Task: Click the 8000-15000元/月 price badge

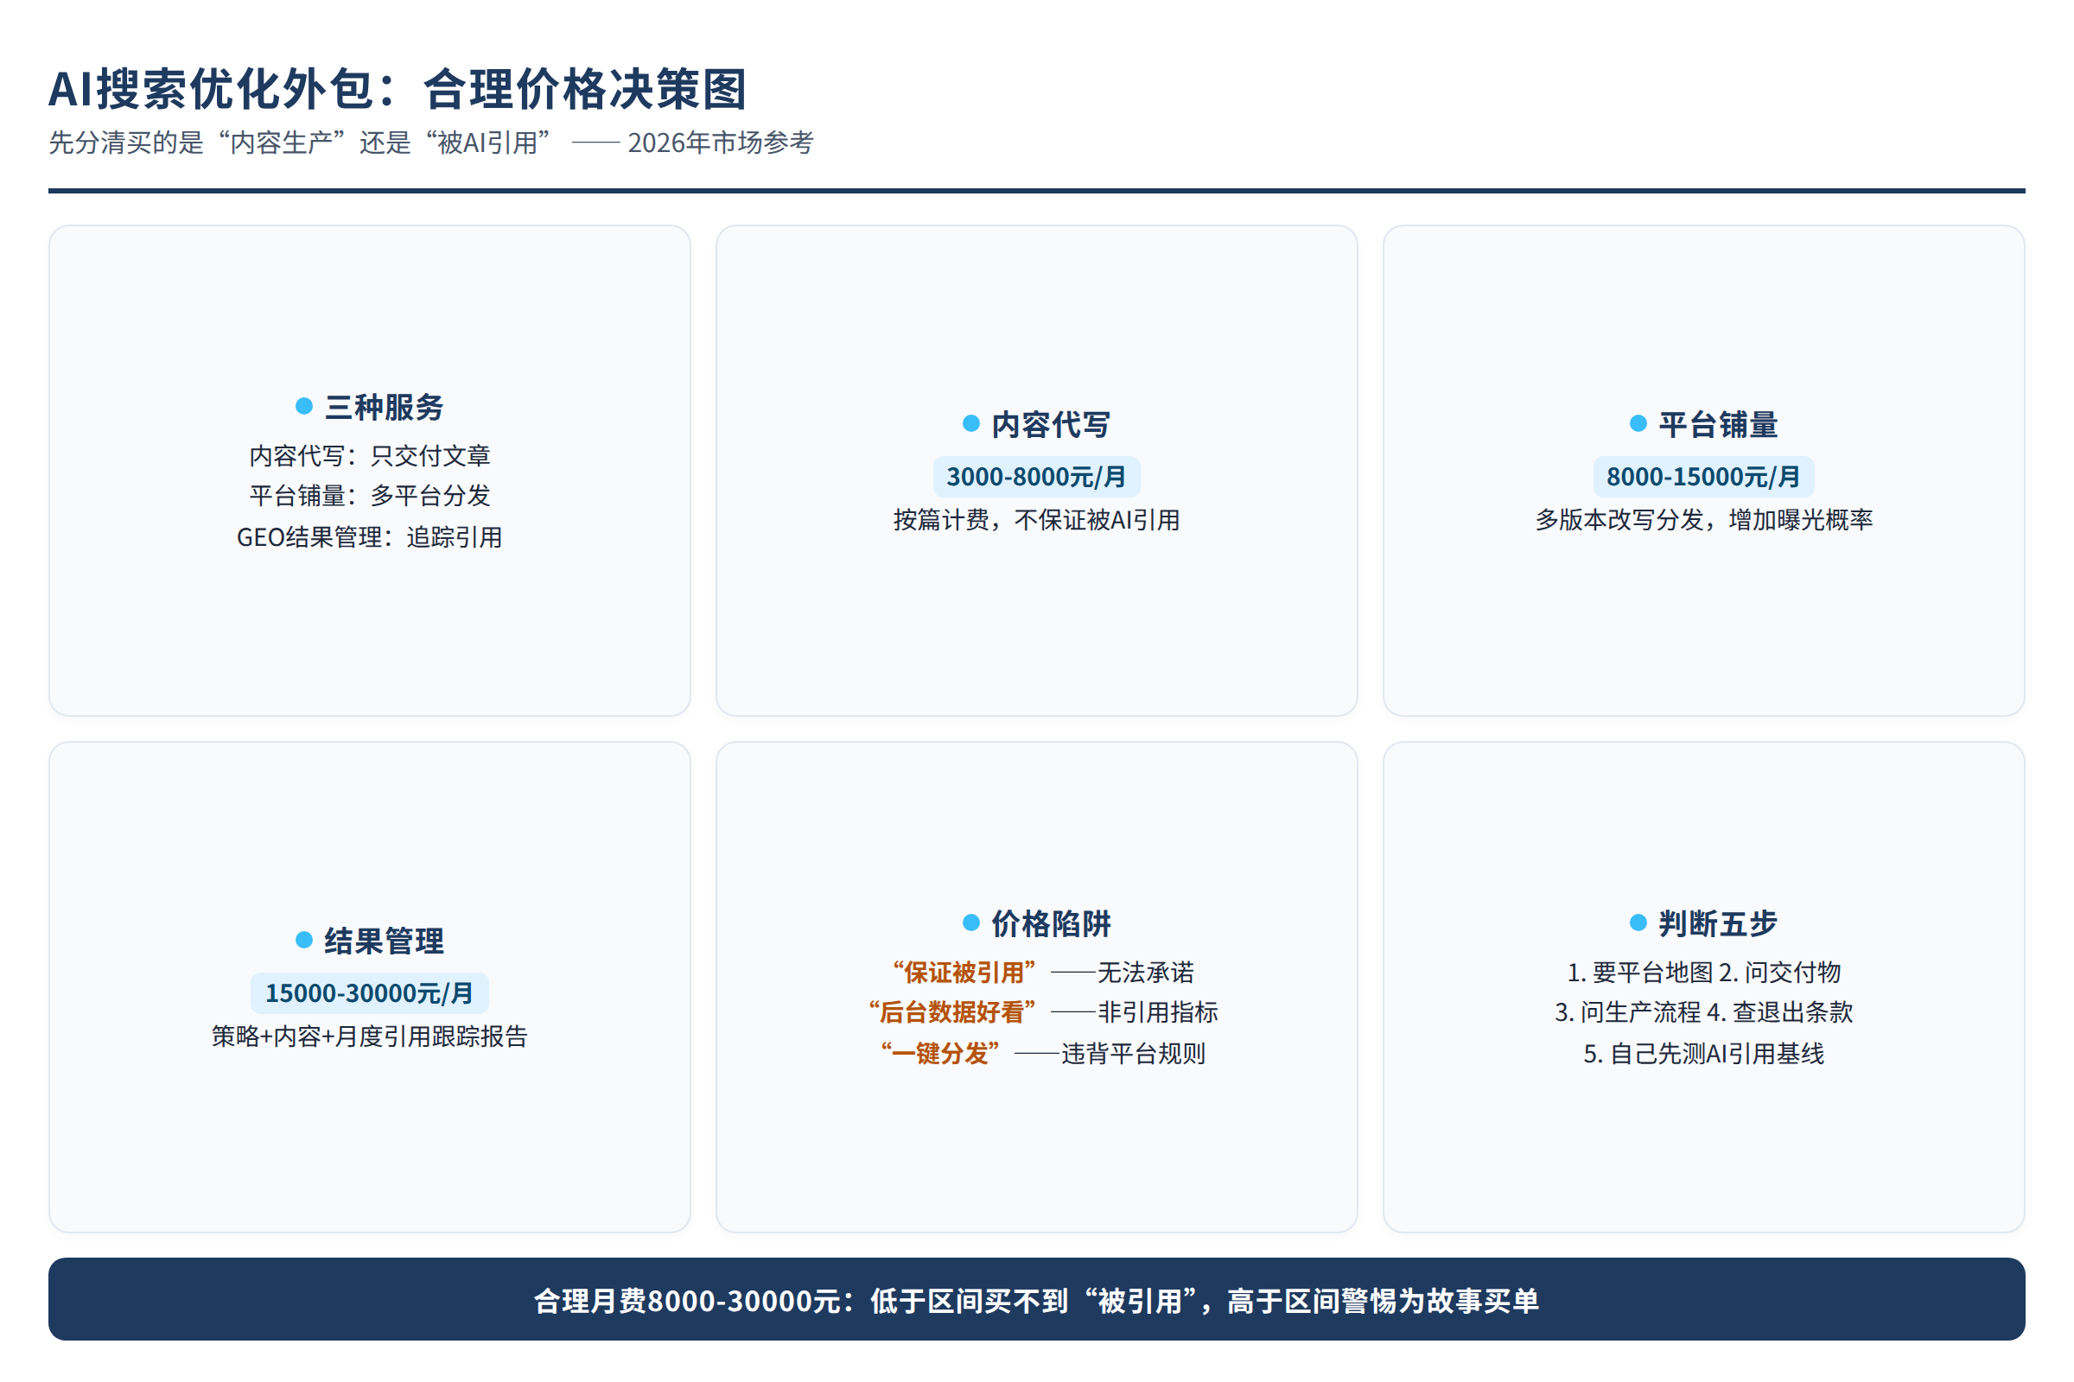Action: [x=1703, y=477]
